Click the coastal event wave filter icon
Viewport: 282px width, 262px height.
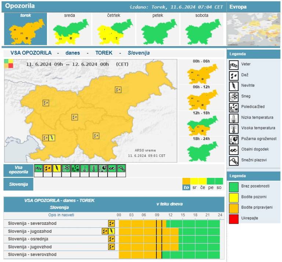coord(112,169)
